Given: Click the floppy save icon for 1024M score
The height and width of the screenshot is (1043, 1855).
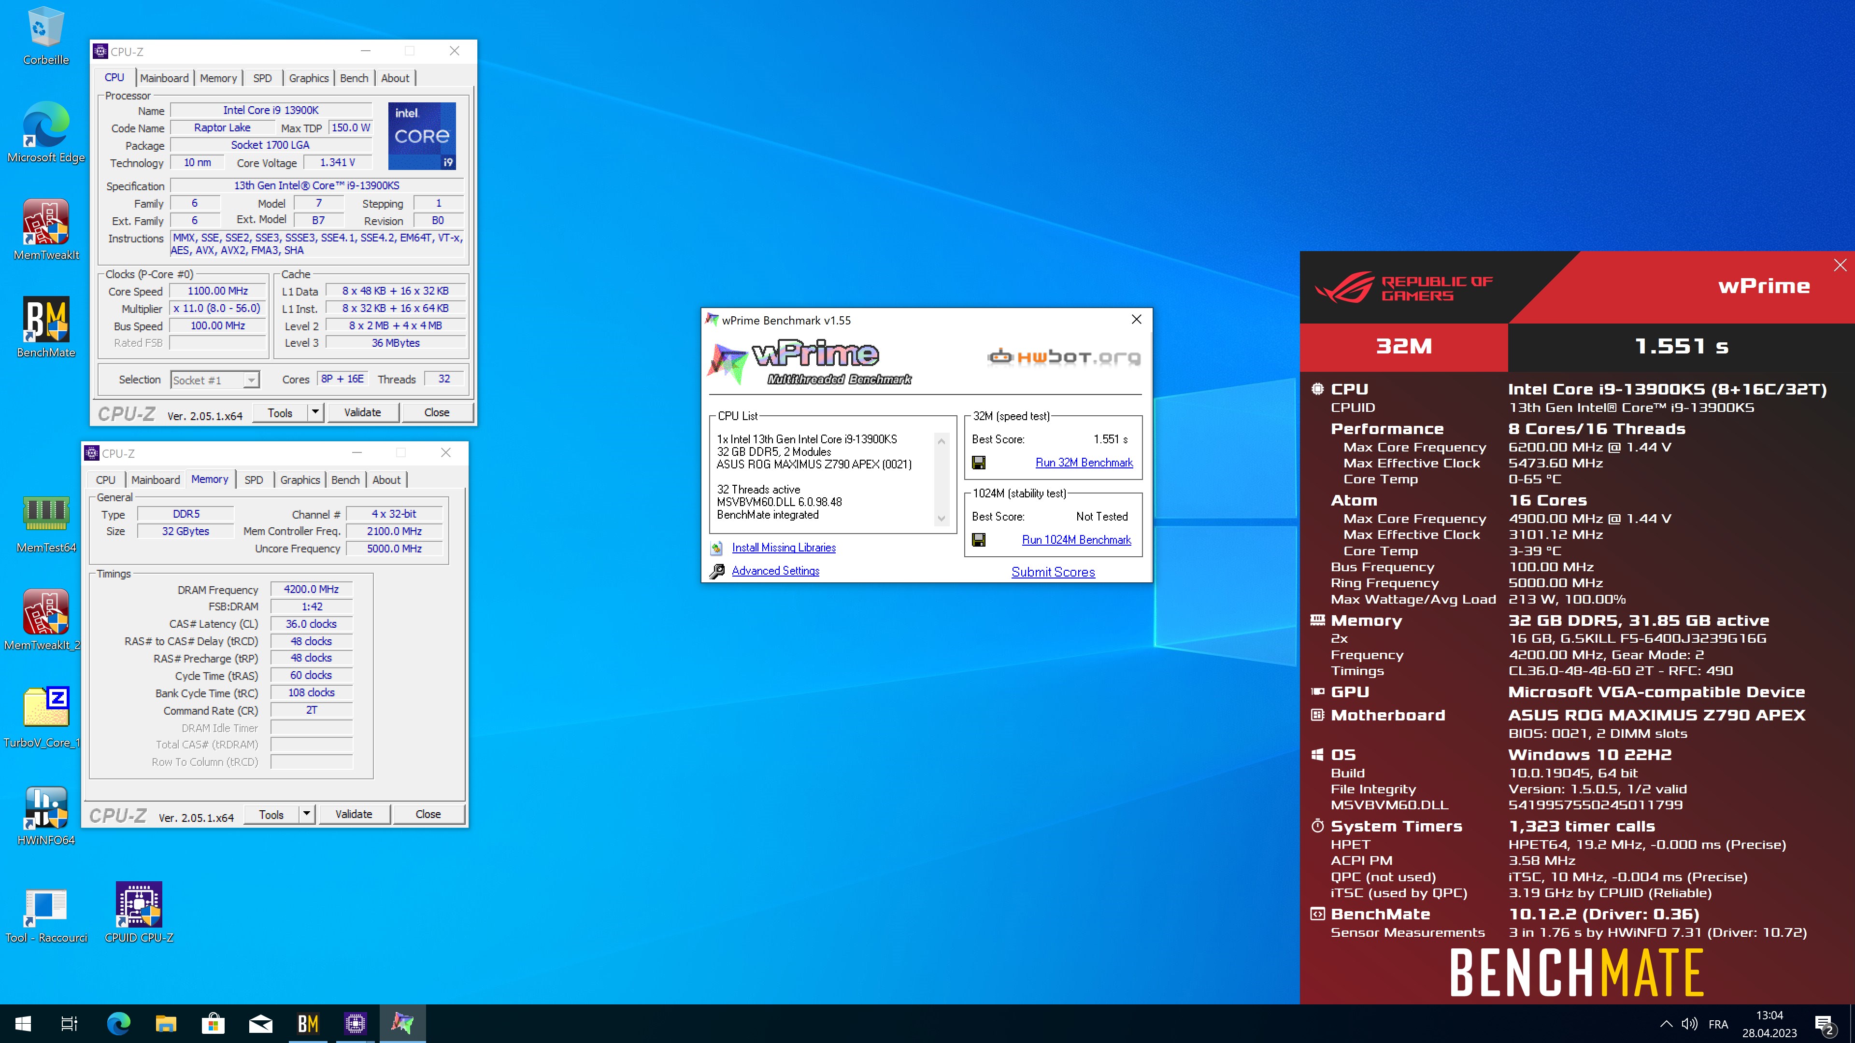Looking at the screenshot, I should click(x=979, y=539).
